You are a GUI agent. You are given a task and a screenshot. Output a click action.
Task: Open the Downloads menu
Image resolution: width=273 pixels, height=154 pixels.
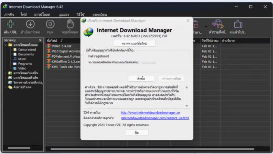(42, 15)
